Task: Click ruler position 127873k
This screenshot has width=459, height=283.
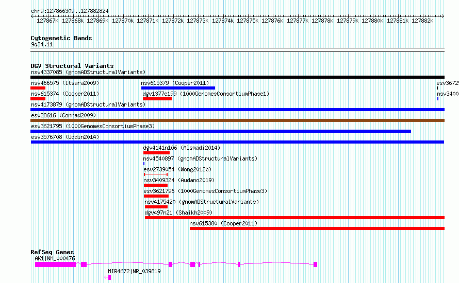Action: click(x=198, y=21)
